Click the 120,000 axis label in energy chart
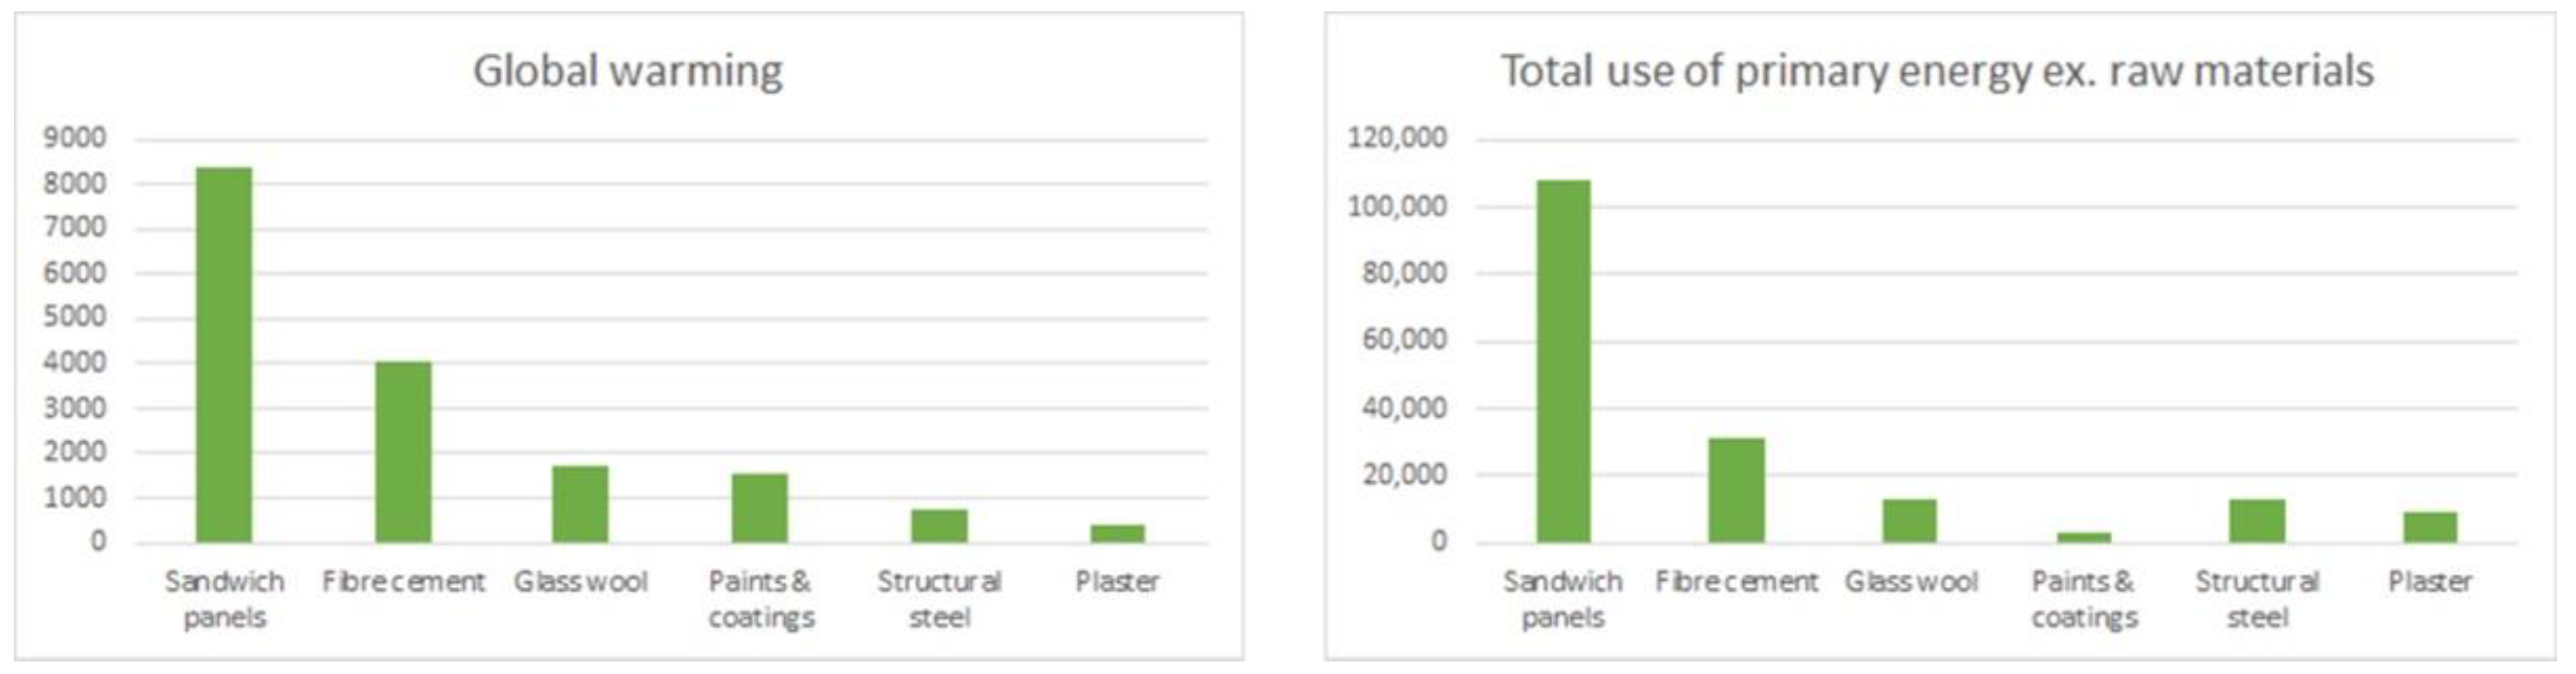The height and width of the screenshot is (674, 2576). tap(1397, 138)
